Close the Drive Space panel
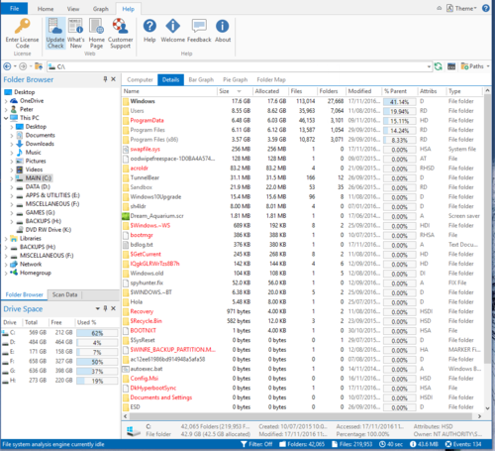This screenshot has height=451, width=495. pyautogui.click(x=113, y=308)
